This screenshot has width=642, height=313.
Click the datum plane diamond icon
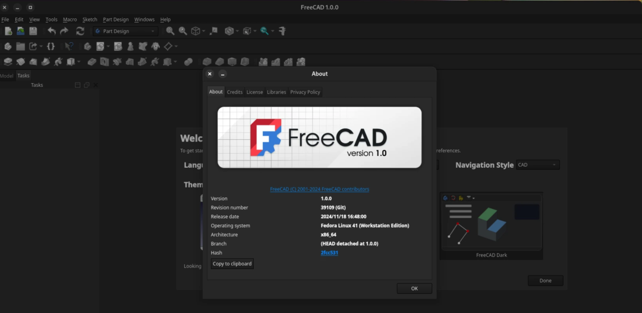pyautogui.click(x=168, y=46)
